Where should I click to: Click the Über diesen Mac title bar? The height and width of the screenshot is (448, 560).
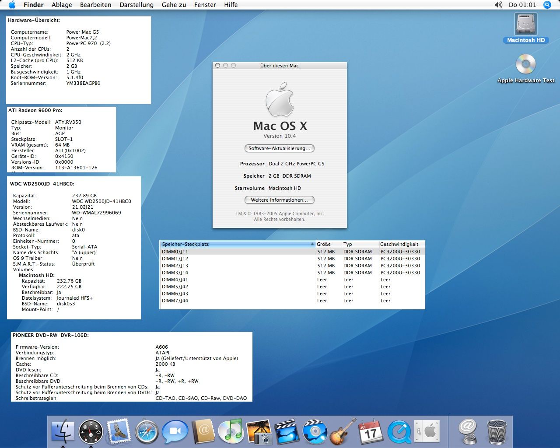click(280, 66)
